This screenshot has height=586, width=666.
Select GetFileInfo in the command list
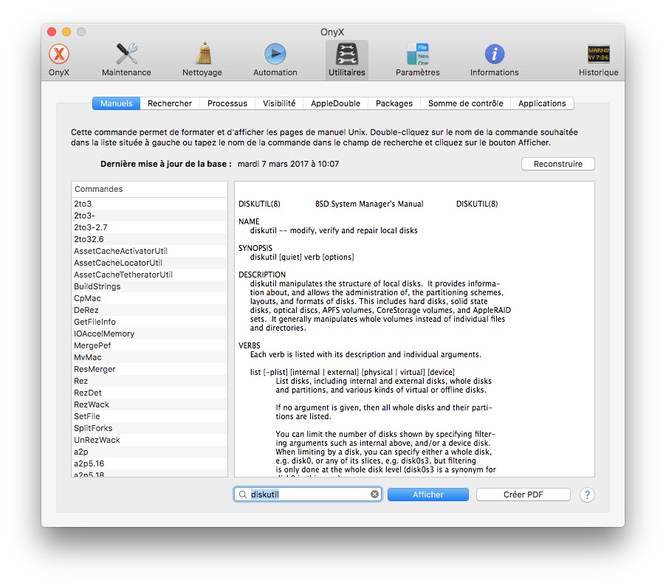pyautogui.click(x=149, y=322)
